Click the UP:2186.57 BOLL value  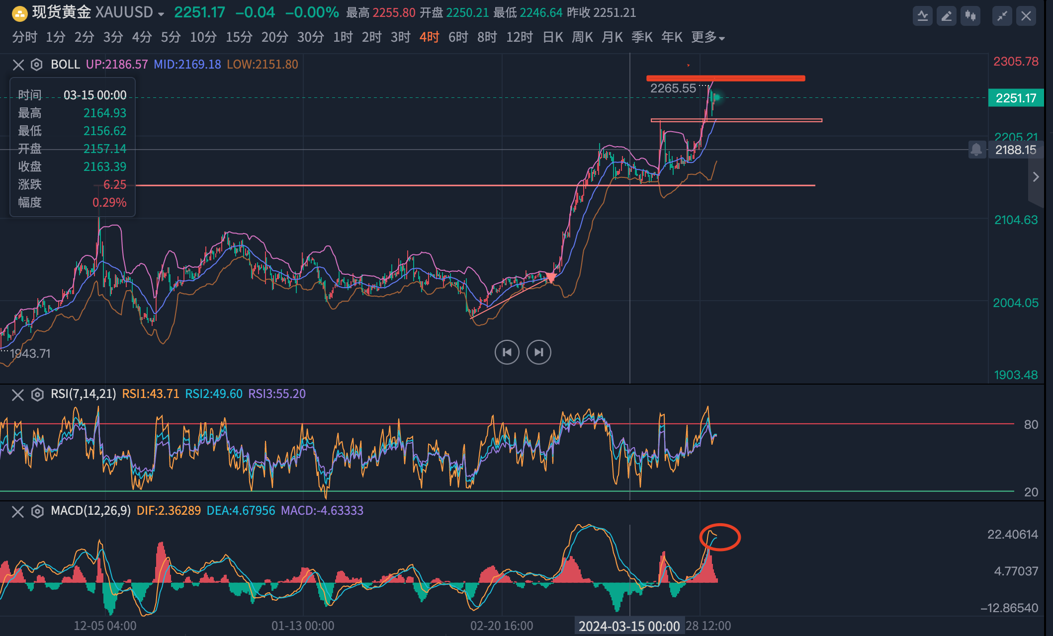117,65
